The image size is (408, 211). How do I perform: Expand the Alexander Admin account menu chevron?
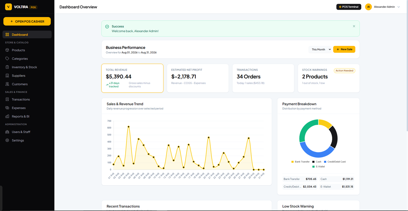click(399, 7)
